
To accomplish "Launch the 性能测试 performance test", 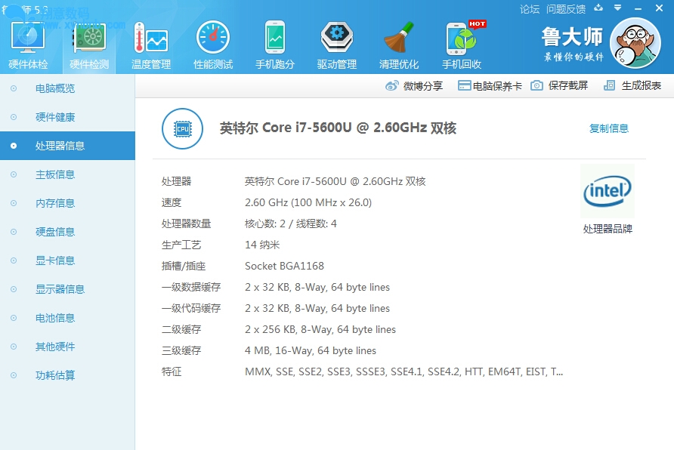I will coord(213,45).
